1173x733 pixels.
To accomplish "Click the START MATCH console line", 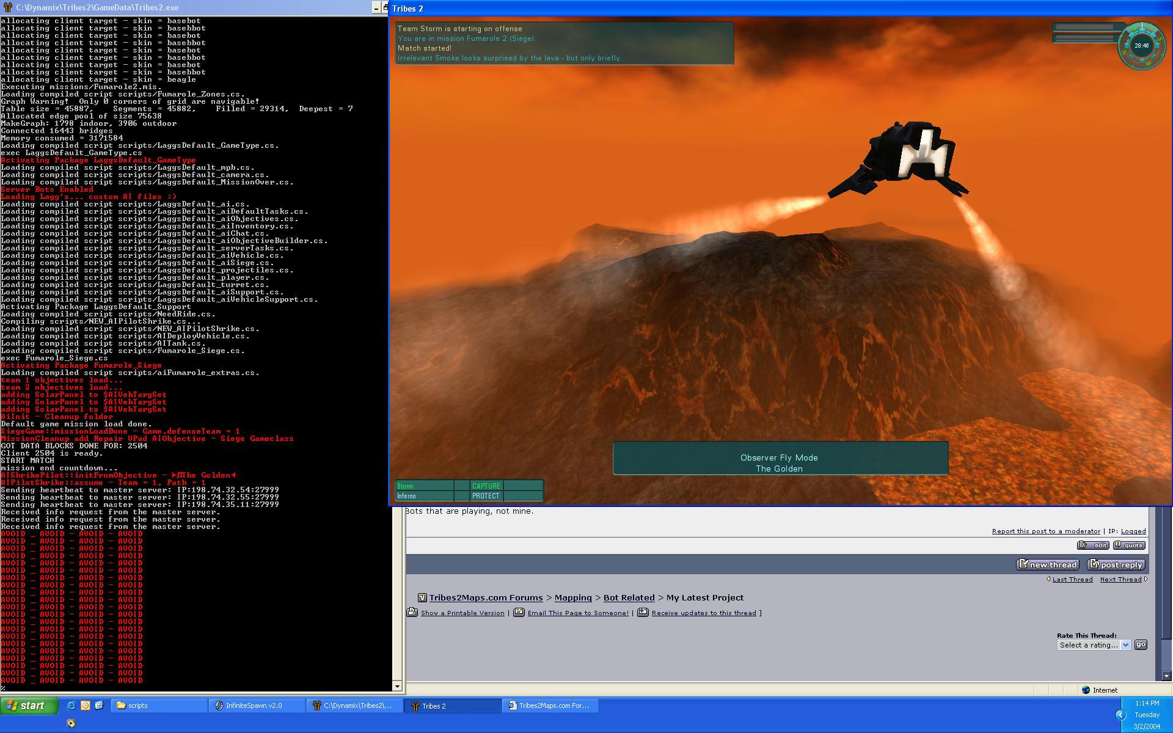I will [x=27, y=461].
